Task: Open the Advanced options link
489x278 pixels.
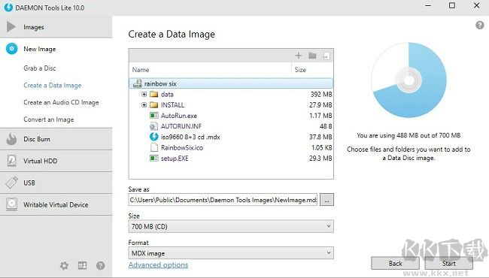Action: coord(159,265)
